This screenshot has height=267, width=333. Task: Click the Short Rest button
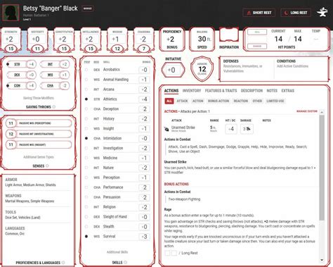[259, 13]
